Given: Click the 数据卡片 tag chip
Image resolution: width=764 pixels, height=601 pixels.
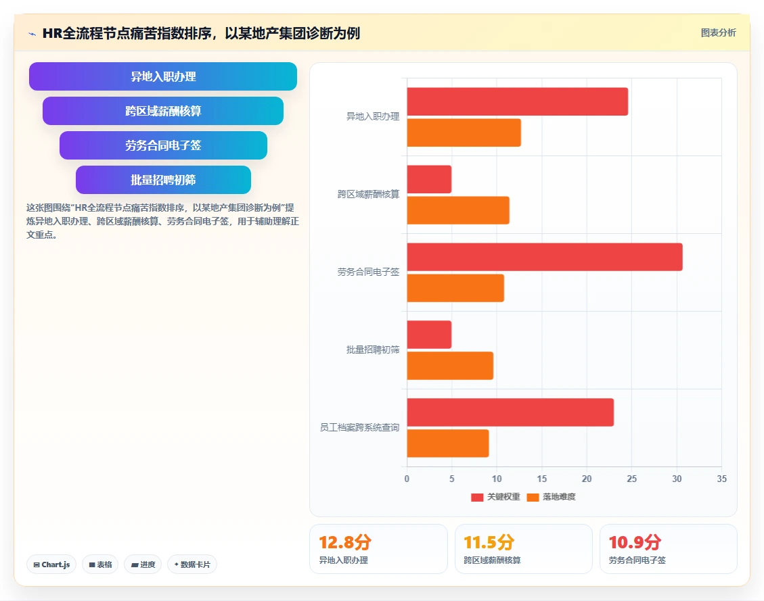Looking at the screenshot, I should [x=192, y=564].
